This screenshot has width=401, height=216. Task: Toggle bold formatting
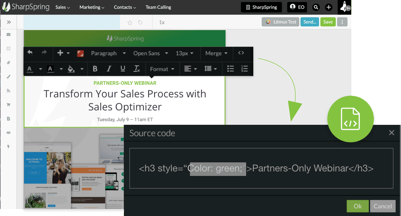click(95, 69)
